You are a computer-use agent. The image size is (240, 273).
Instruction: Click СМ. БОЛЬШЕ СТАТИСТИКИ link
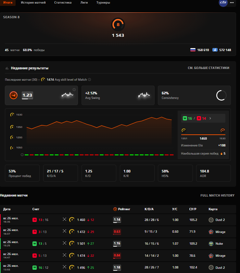[208, 68]
